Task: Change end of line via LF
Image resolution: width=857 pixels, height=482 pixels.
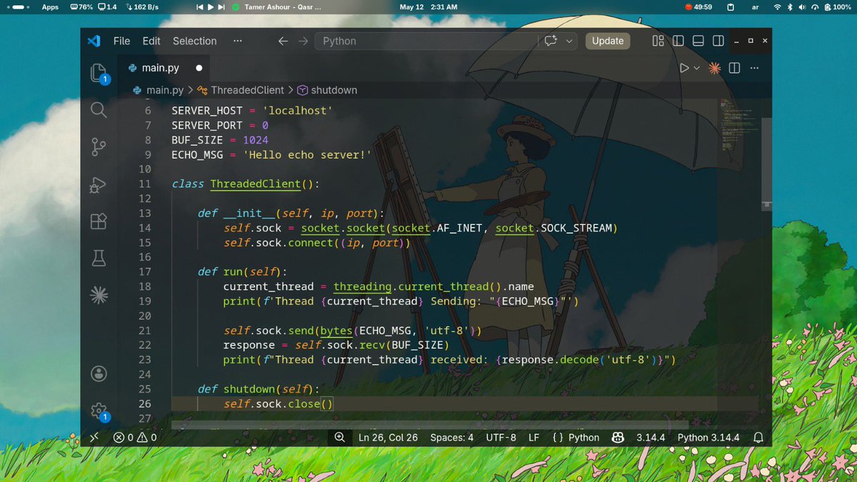Action: 533,437
